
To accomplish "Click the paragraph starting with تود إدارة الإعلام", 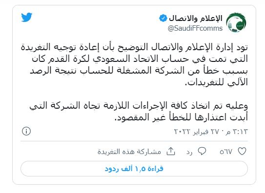I will 134,65.
